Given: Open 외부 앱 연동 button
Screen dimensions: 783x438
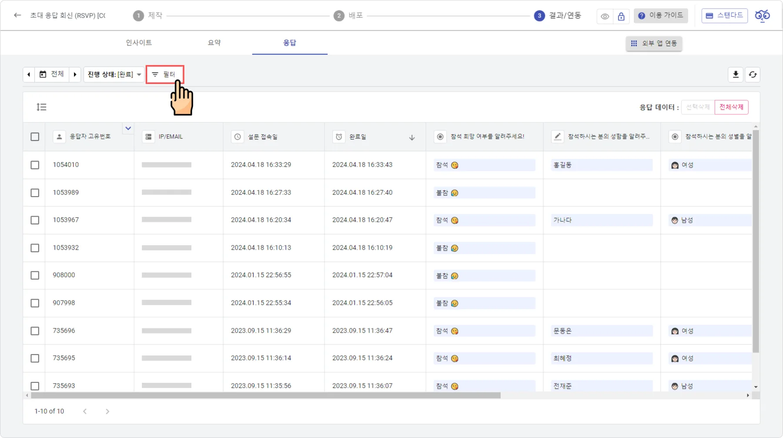Looking at the screenshot, I should tap(654, 43).
